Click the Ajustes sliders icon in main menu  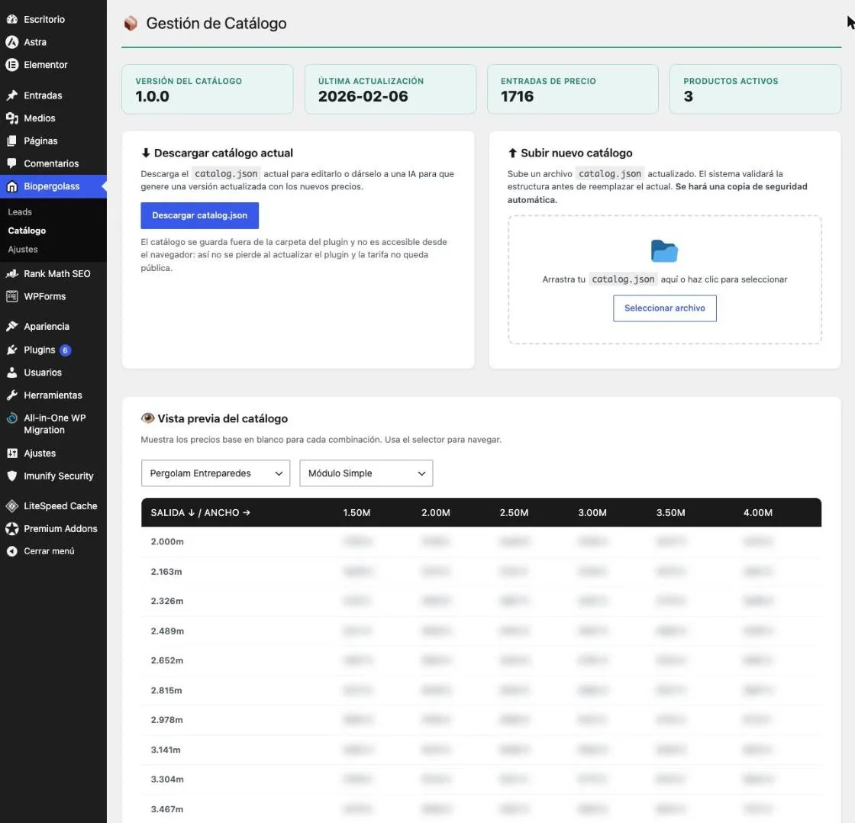(12, 453)
